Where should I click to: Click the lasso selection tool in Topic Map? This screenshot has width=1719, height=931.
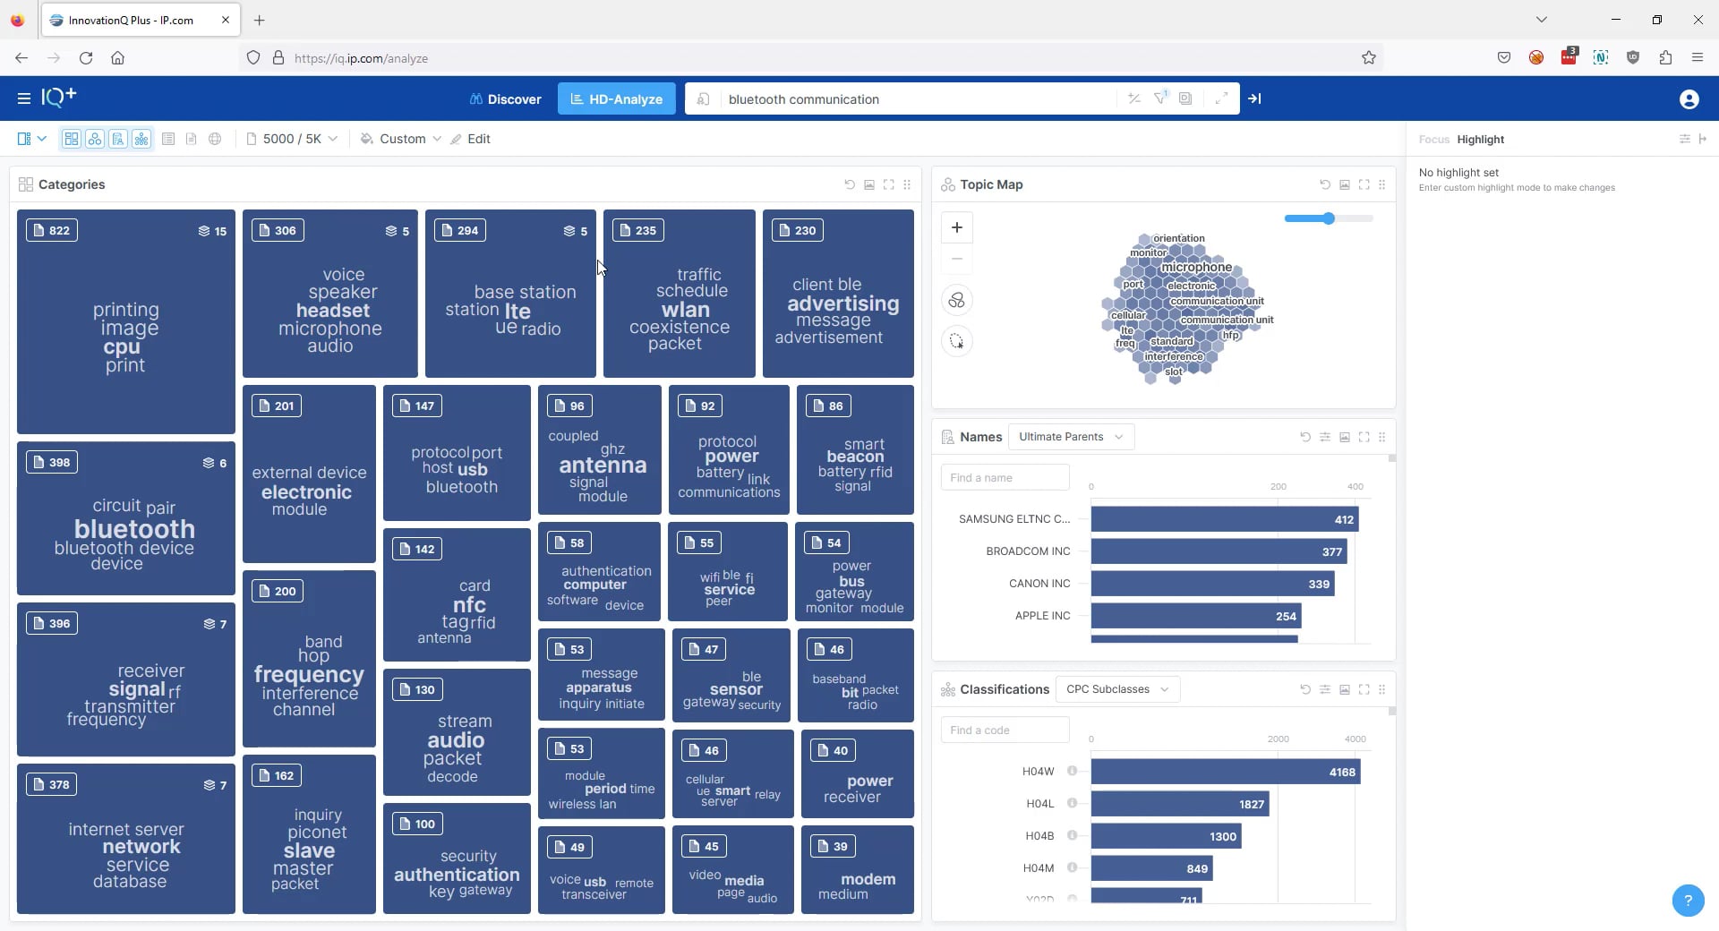(956, 341)
